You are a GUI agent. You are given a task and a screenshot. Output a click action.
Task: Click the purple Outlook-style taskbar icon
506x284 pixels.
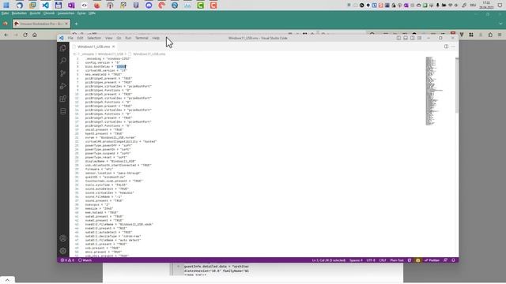click(x=71, y=6)
